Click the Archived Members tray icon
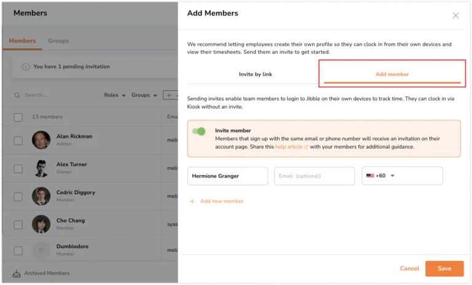Viewport: 472px width, 285px height. [x=17, y=273]
